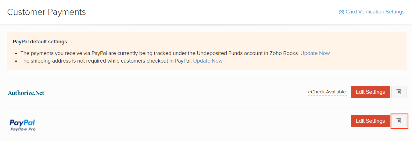Click Update Now for Undeposited Funds account
This screenshot has width=412, height=141.
click(x=315, y=53)
